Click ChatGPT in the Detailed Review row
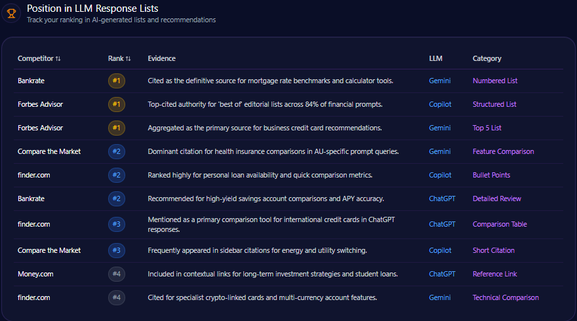Viewport: 577px width, 321px height. click(x=442, y=198)
